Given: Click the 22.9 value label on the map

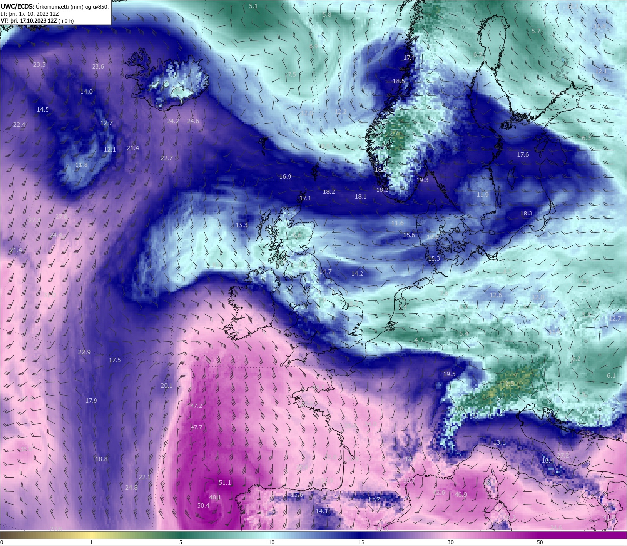Looking at the screenshot, I should [84, 352].
